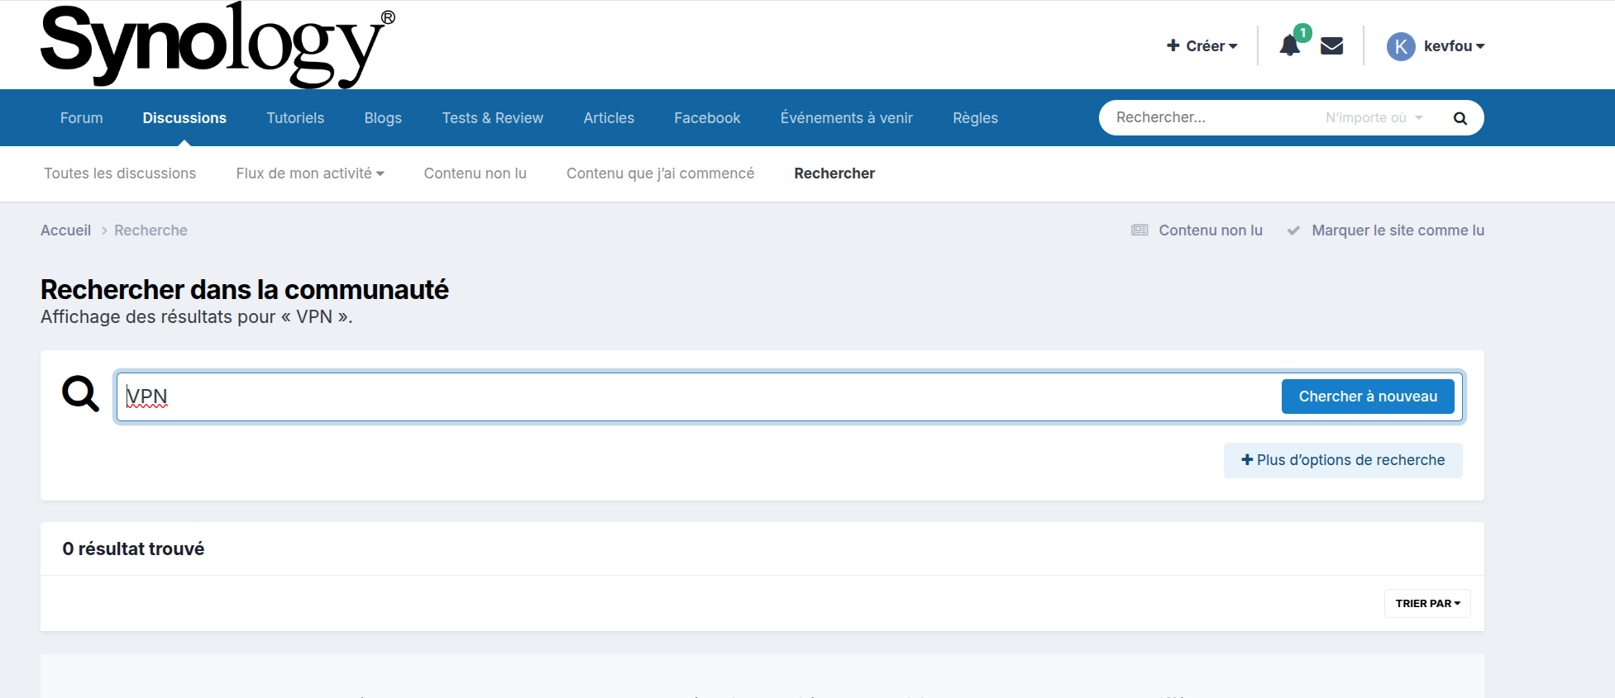Focus the VPN search input field
The height and width of the screenshot is (698, 1615).
pos(695,397)
